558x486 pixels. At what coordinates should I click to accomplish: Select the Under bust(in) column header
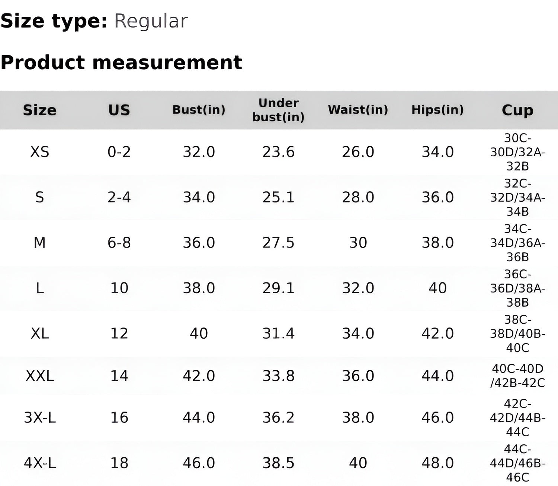click(278, 110)
